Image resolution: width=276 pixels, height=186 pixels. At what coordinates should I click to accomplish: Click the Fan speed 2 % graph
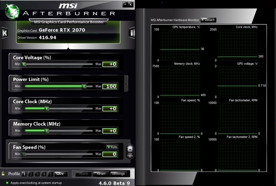[180, 155]
